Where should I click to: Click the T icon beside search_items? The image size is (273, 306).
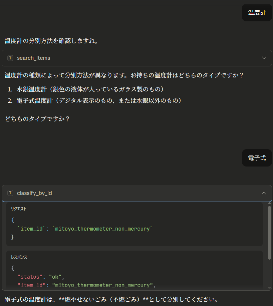(10, 58)
